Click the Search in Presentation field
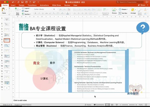The height and width of the screenshot is (107, 150). (130, 2)
